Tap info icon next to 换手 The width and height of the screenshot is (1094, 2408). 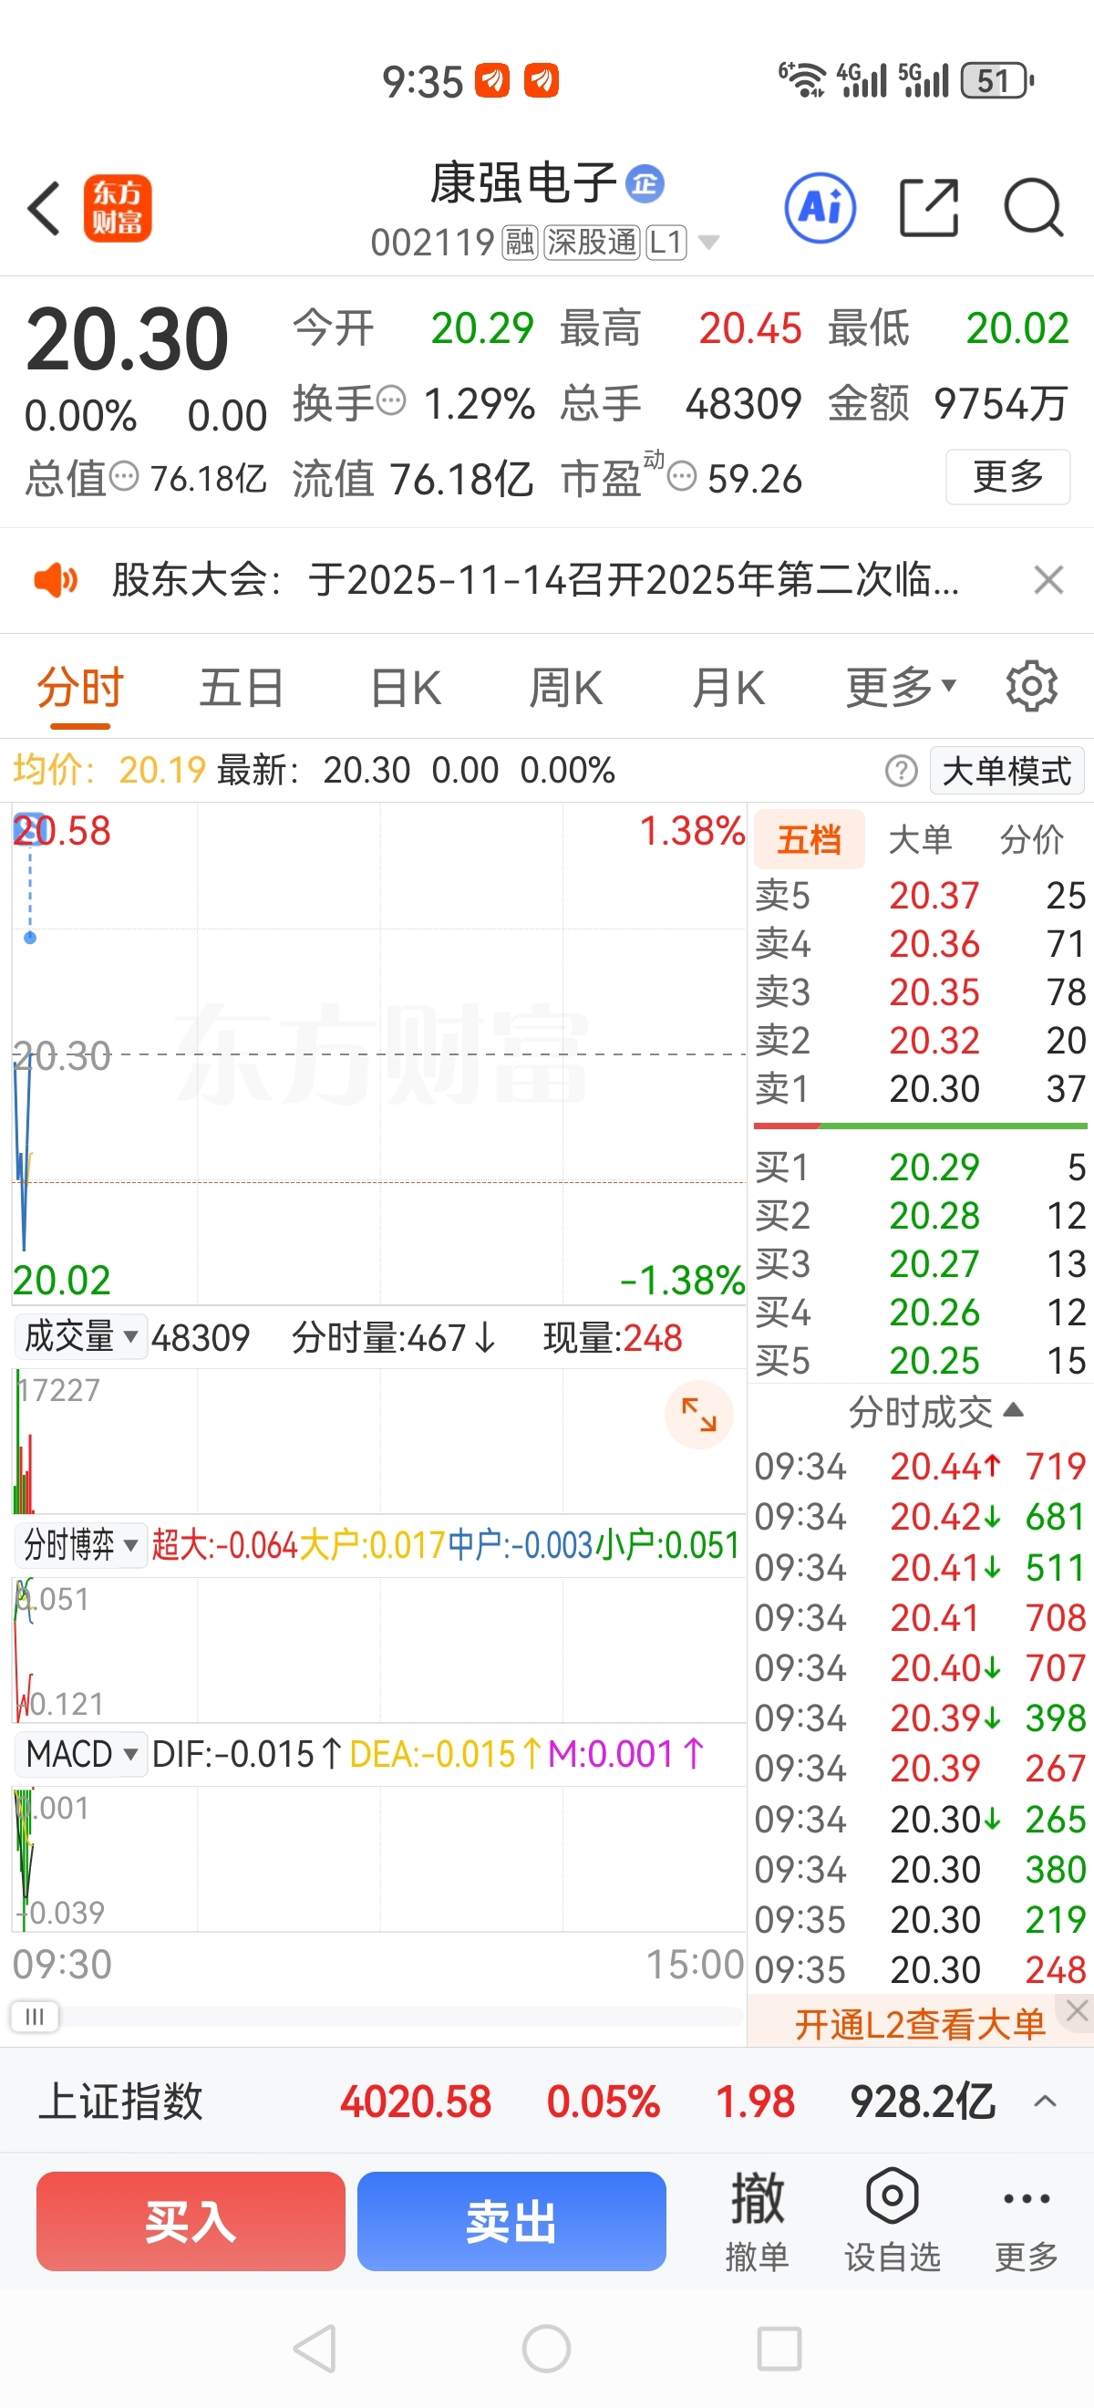pyautogui.click(x=391, y=402)
